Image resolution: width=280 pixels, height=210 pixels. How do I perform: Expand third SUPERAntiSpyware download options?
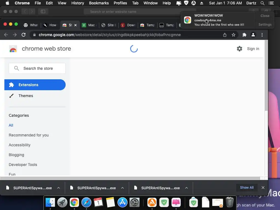point(186,188)
